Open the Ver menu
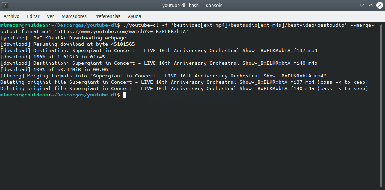The height and width of the screenshot is (190, 385). point(50,16)
